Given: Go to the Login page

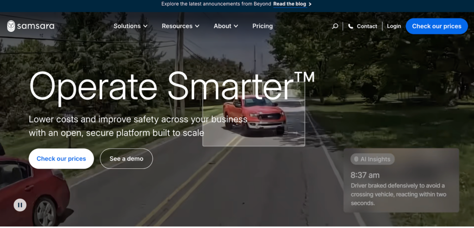Looking at the screenshot, I should [394, 26].
